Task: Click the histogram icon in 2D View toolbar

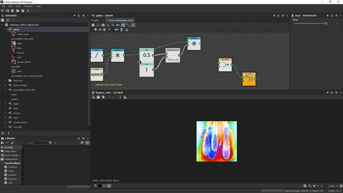Action: point(125,97)
